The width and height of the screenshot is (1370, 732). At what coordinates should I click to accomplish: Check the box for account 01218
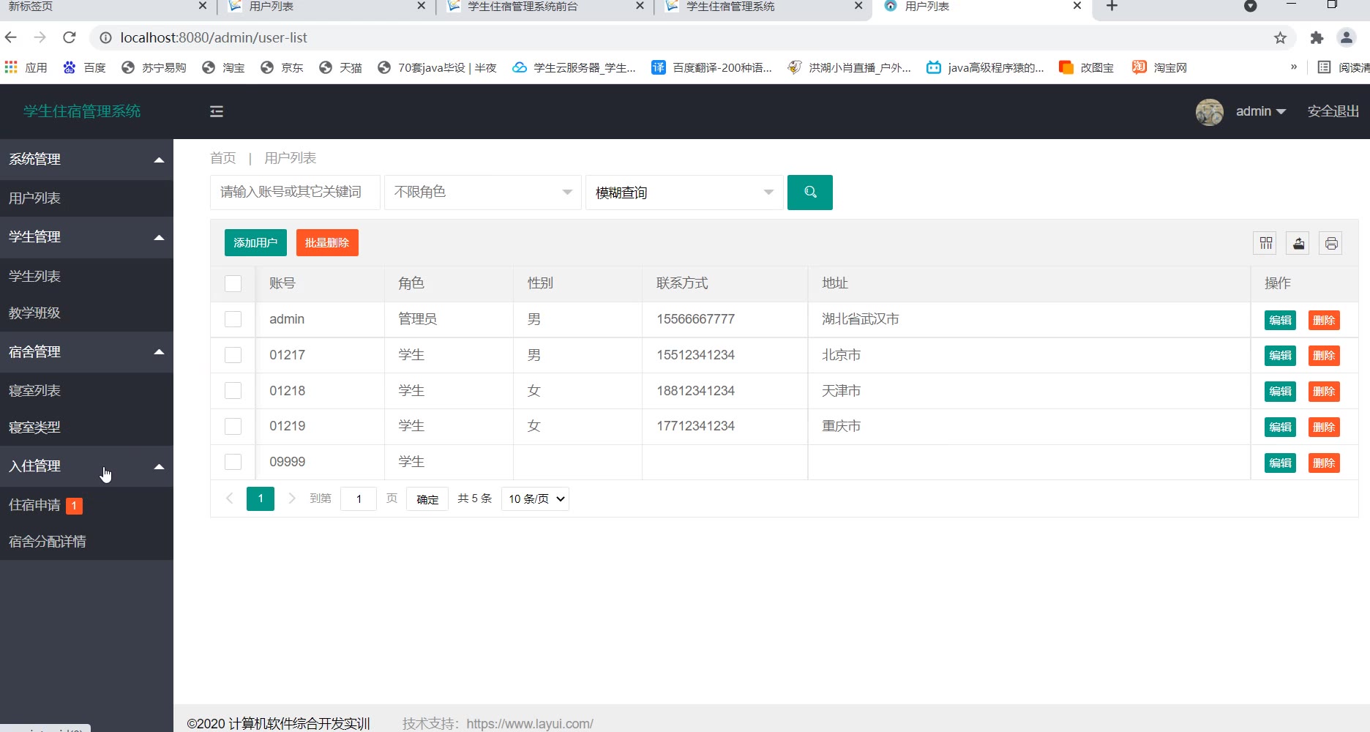click(233, 391)
